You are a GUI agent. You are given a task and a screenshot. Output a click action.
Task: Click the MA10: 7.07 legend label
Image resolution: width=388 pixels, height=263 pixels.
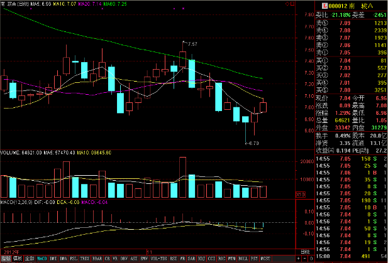point(65,4)
